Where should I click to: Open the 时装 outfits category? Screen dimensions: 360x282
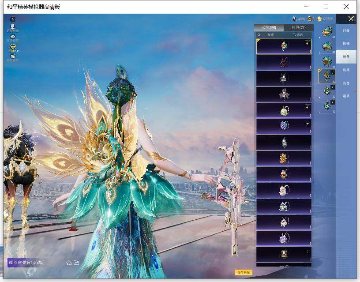346,30
